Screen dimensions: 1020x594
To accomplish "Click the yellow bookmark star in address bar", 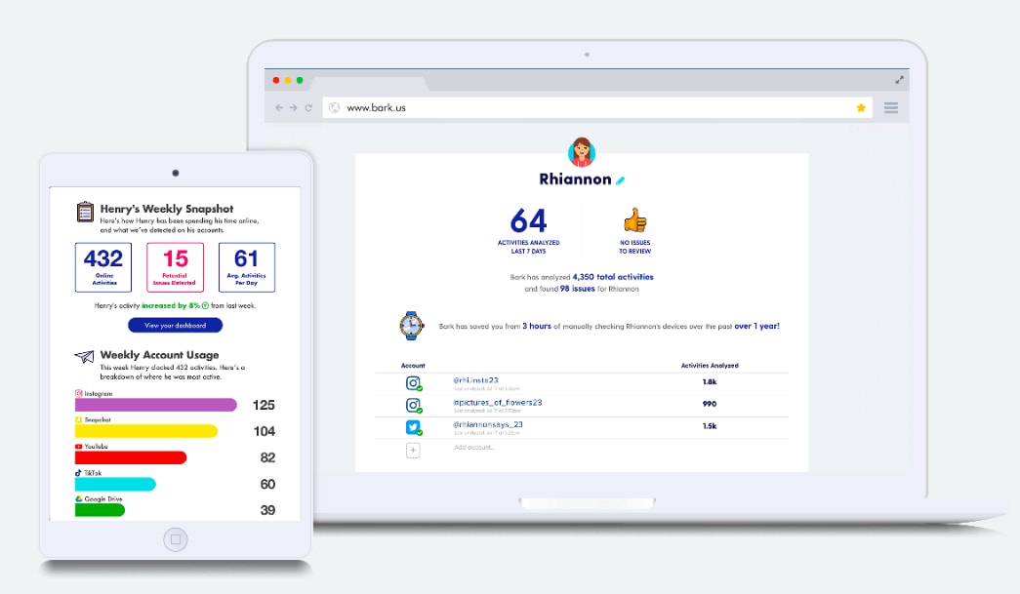I will (861, 107).
